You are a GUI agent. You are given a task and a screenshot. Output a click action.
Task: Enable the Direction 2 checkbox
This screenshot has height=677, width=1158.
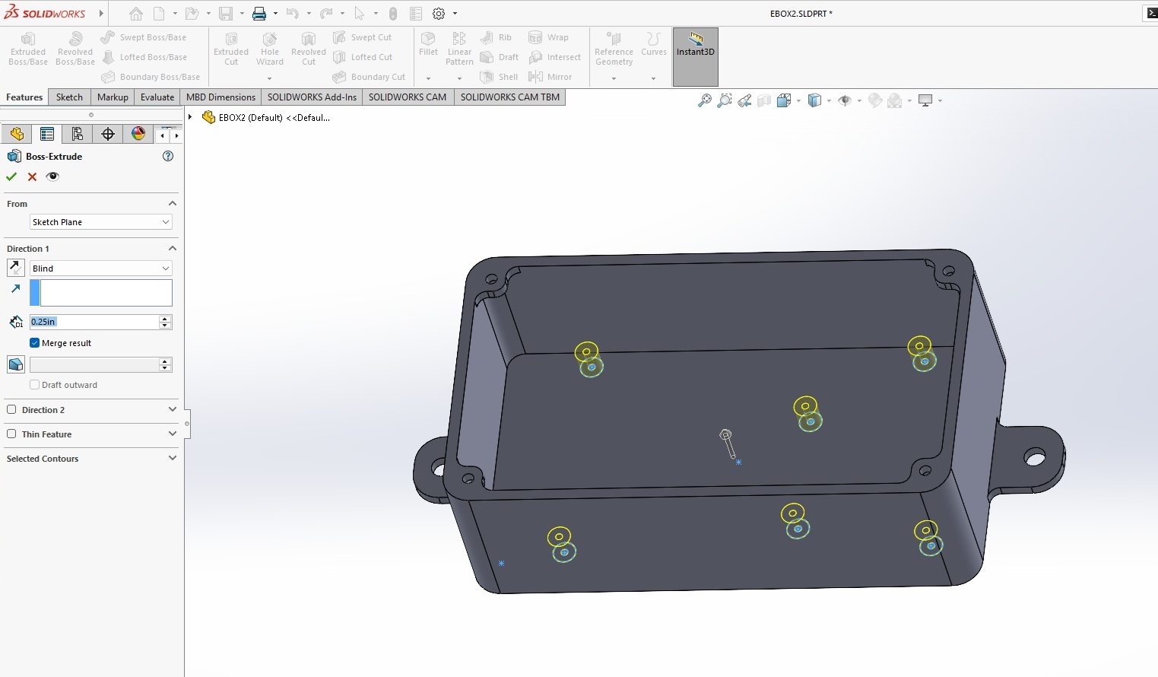tap(11, 409)
